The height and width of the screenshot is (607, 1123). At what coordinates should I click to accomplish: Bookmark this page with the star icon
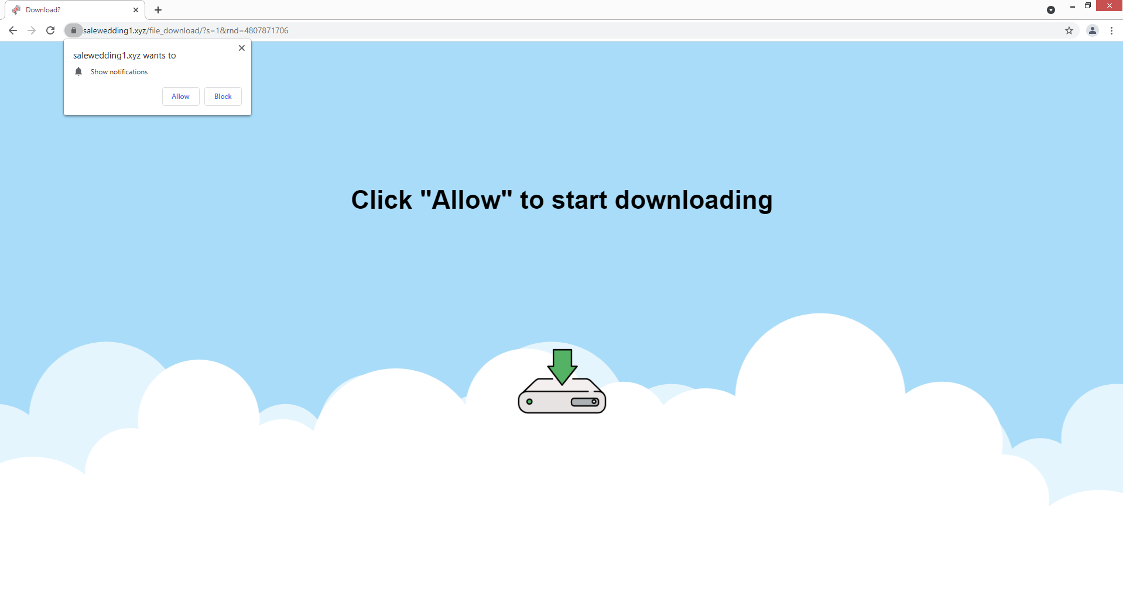[x=1069, y=30]
